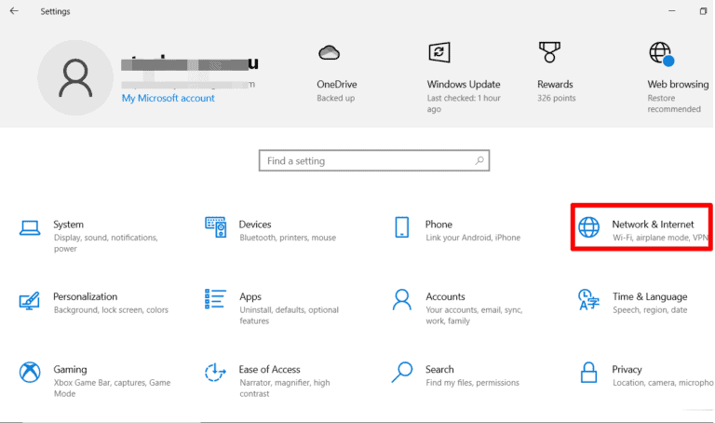Open the System settings monitor icon
715x423 pixels.
30,227
